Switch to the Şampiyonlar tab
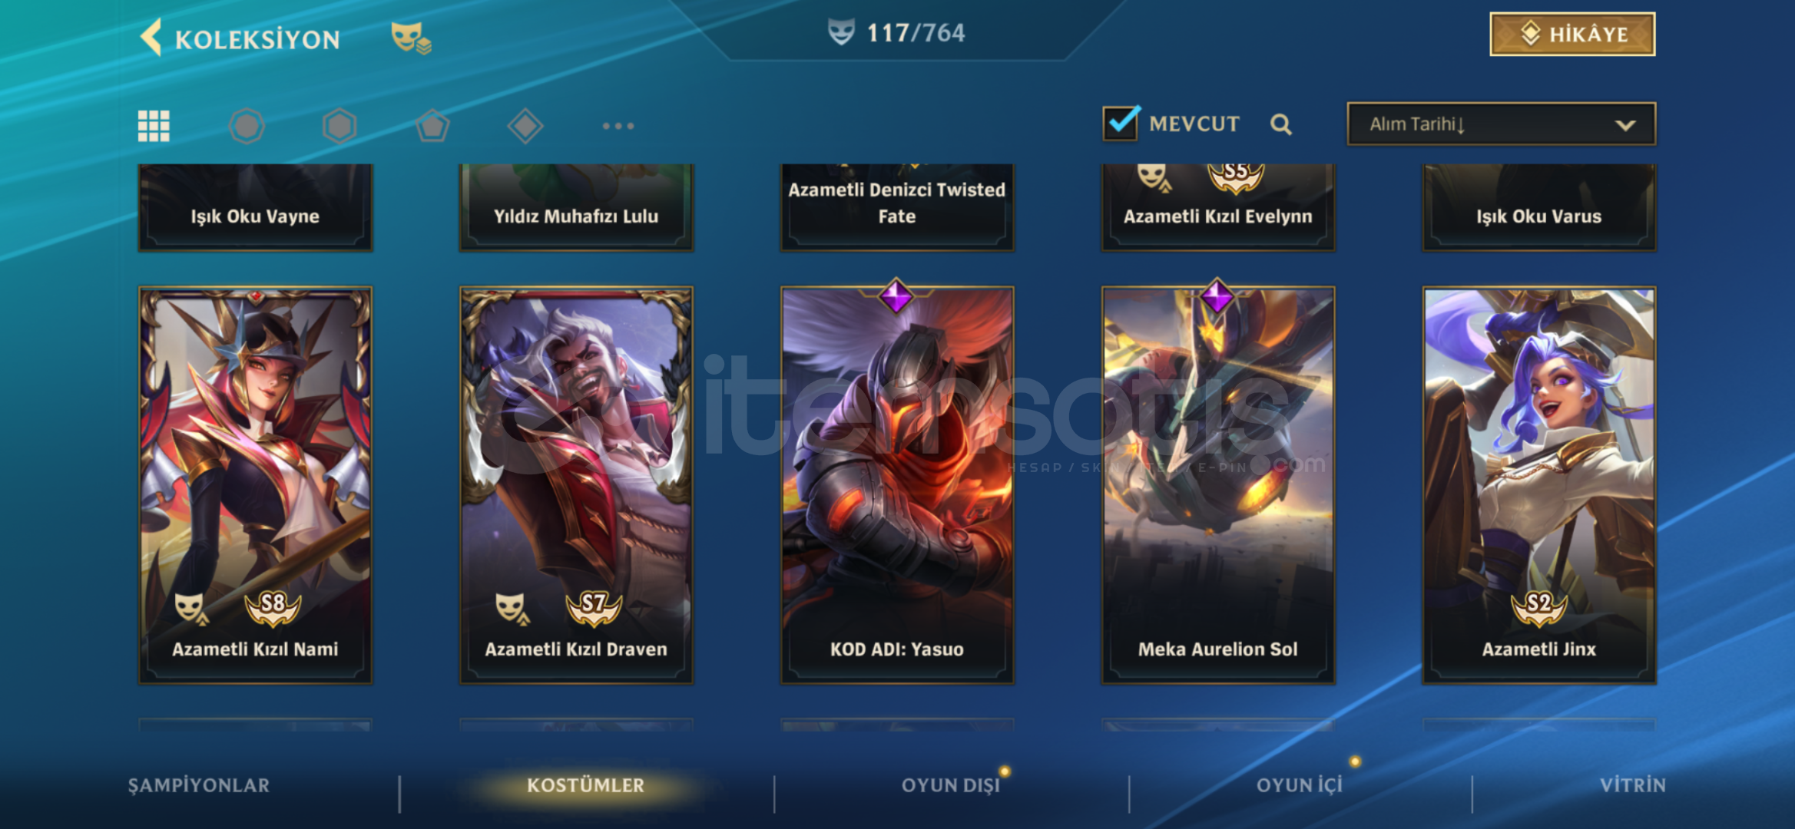1795x829 pixels. [199, 785]
